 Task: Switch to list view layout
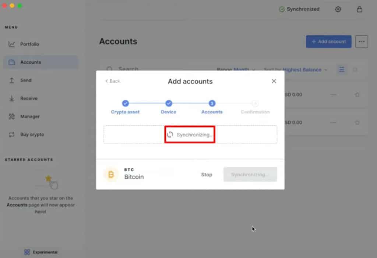click(x=342, y=69)
